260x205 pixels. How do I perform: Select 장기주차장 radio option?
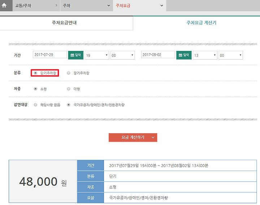click(69, 73)
